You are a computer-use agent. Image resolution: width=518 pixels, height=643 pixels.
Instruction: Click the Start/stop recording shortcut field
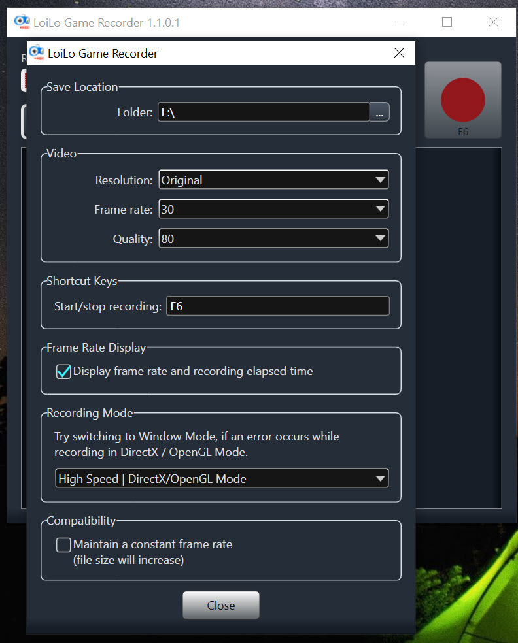(x=277, y=306)
